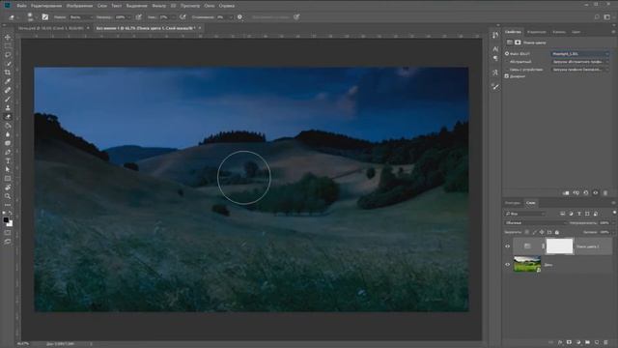Screen dimensions: 618x348
Task: Create a new adjustment layer icon
Action: 578,342
